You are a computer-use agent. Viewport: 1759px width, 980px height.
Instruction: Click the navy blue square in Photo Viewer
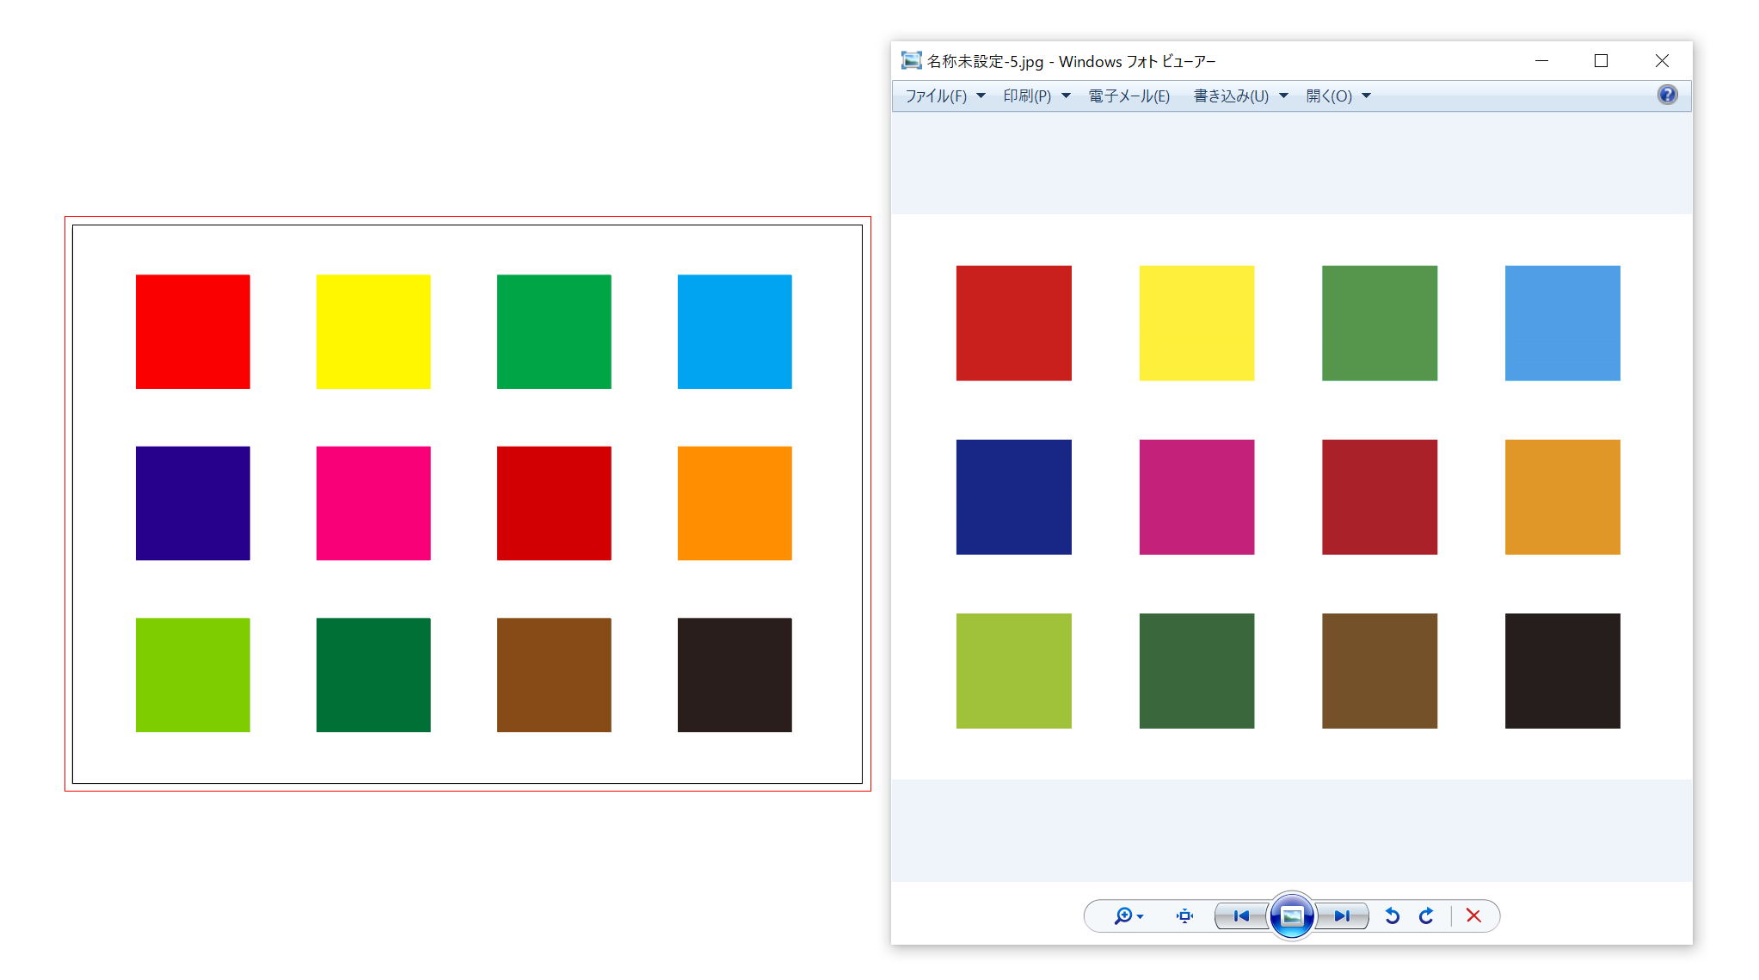(1014, 497)
